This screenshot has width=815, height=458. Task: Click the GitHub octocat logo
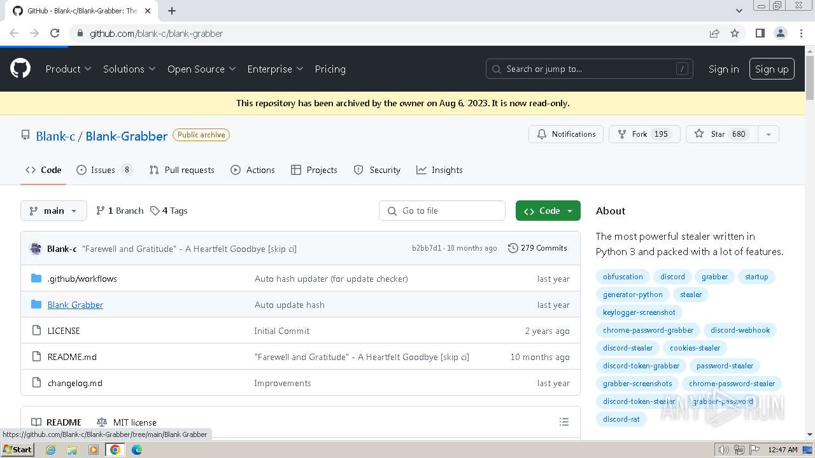pos(20,69)
